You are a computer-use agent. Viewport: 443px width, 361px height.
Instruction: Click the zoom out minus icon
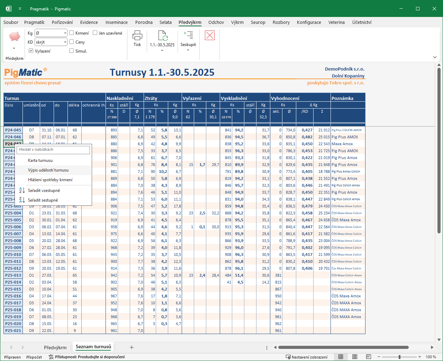pos(379,357)
